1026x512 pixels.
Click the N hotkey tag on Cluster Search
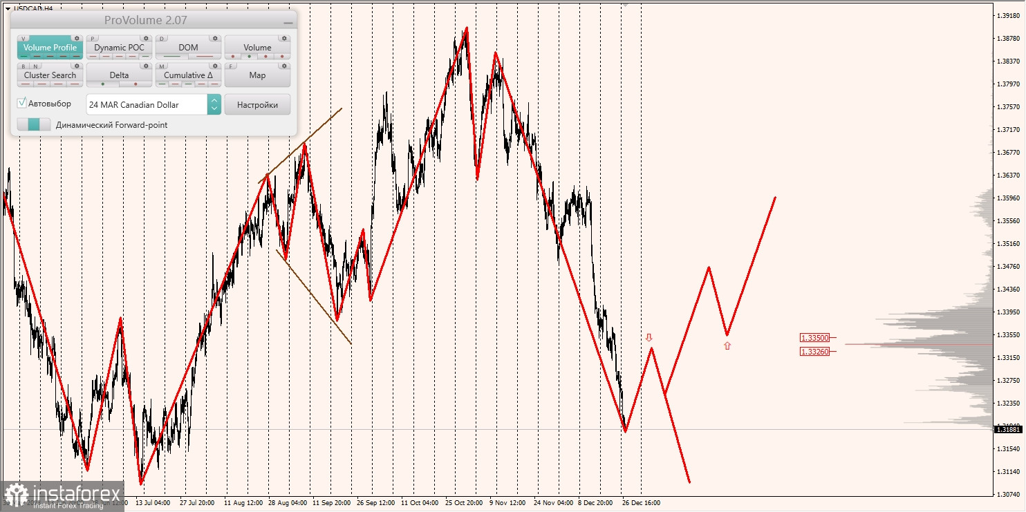[x=35, y=66]
